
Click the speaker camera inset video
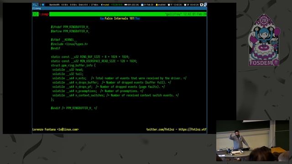pos(253,141)
